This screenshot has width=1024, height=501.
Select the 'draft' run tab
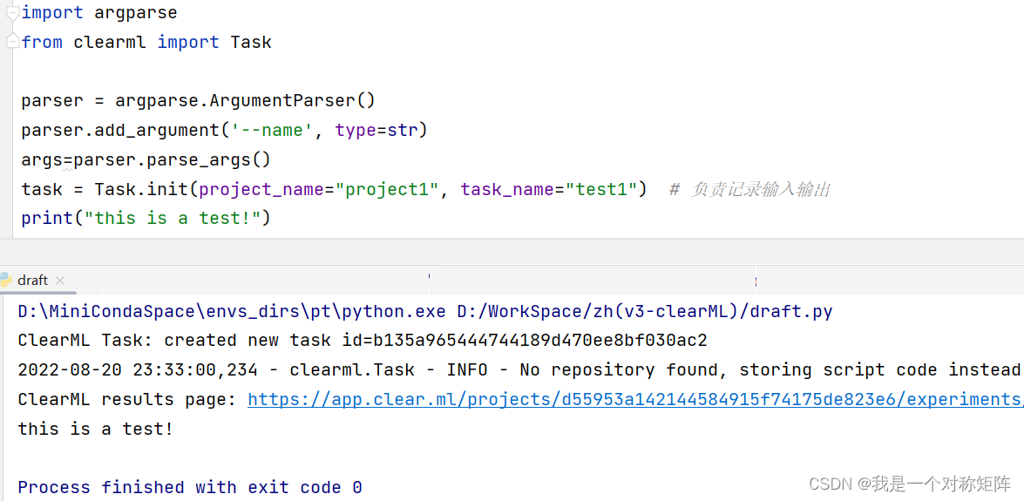click(32, 281)
